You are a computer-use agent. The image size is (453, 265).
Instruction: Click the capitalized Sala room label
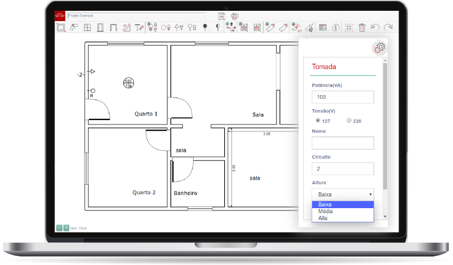point(258,115)
